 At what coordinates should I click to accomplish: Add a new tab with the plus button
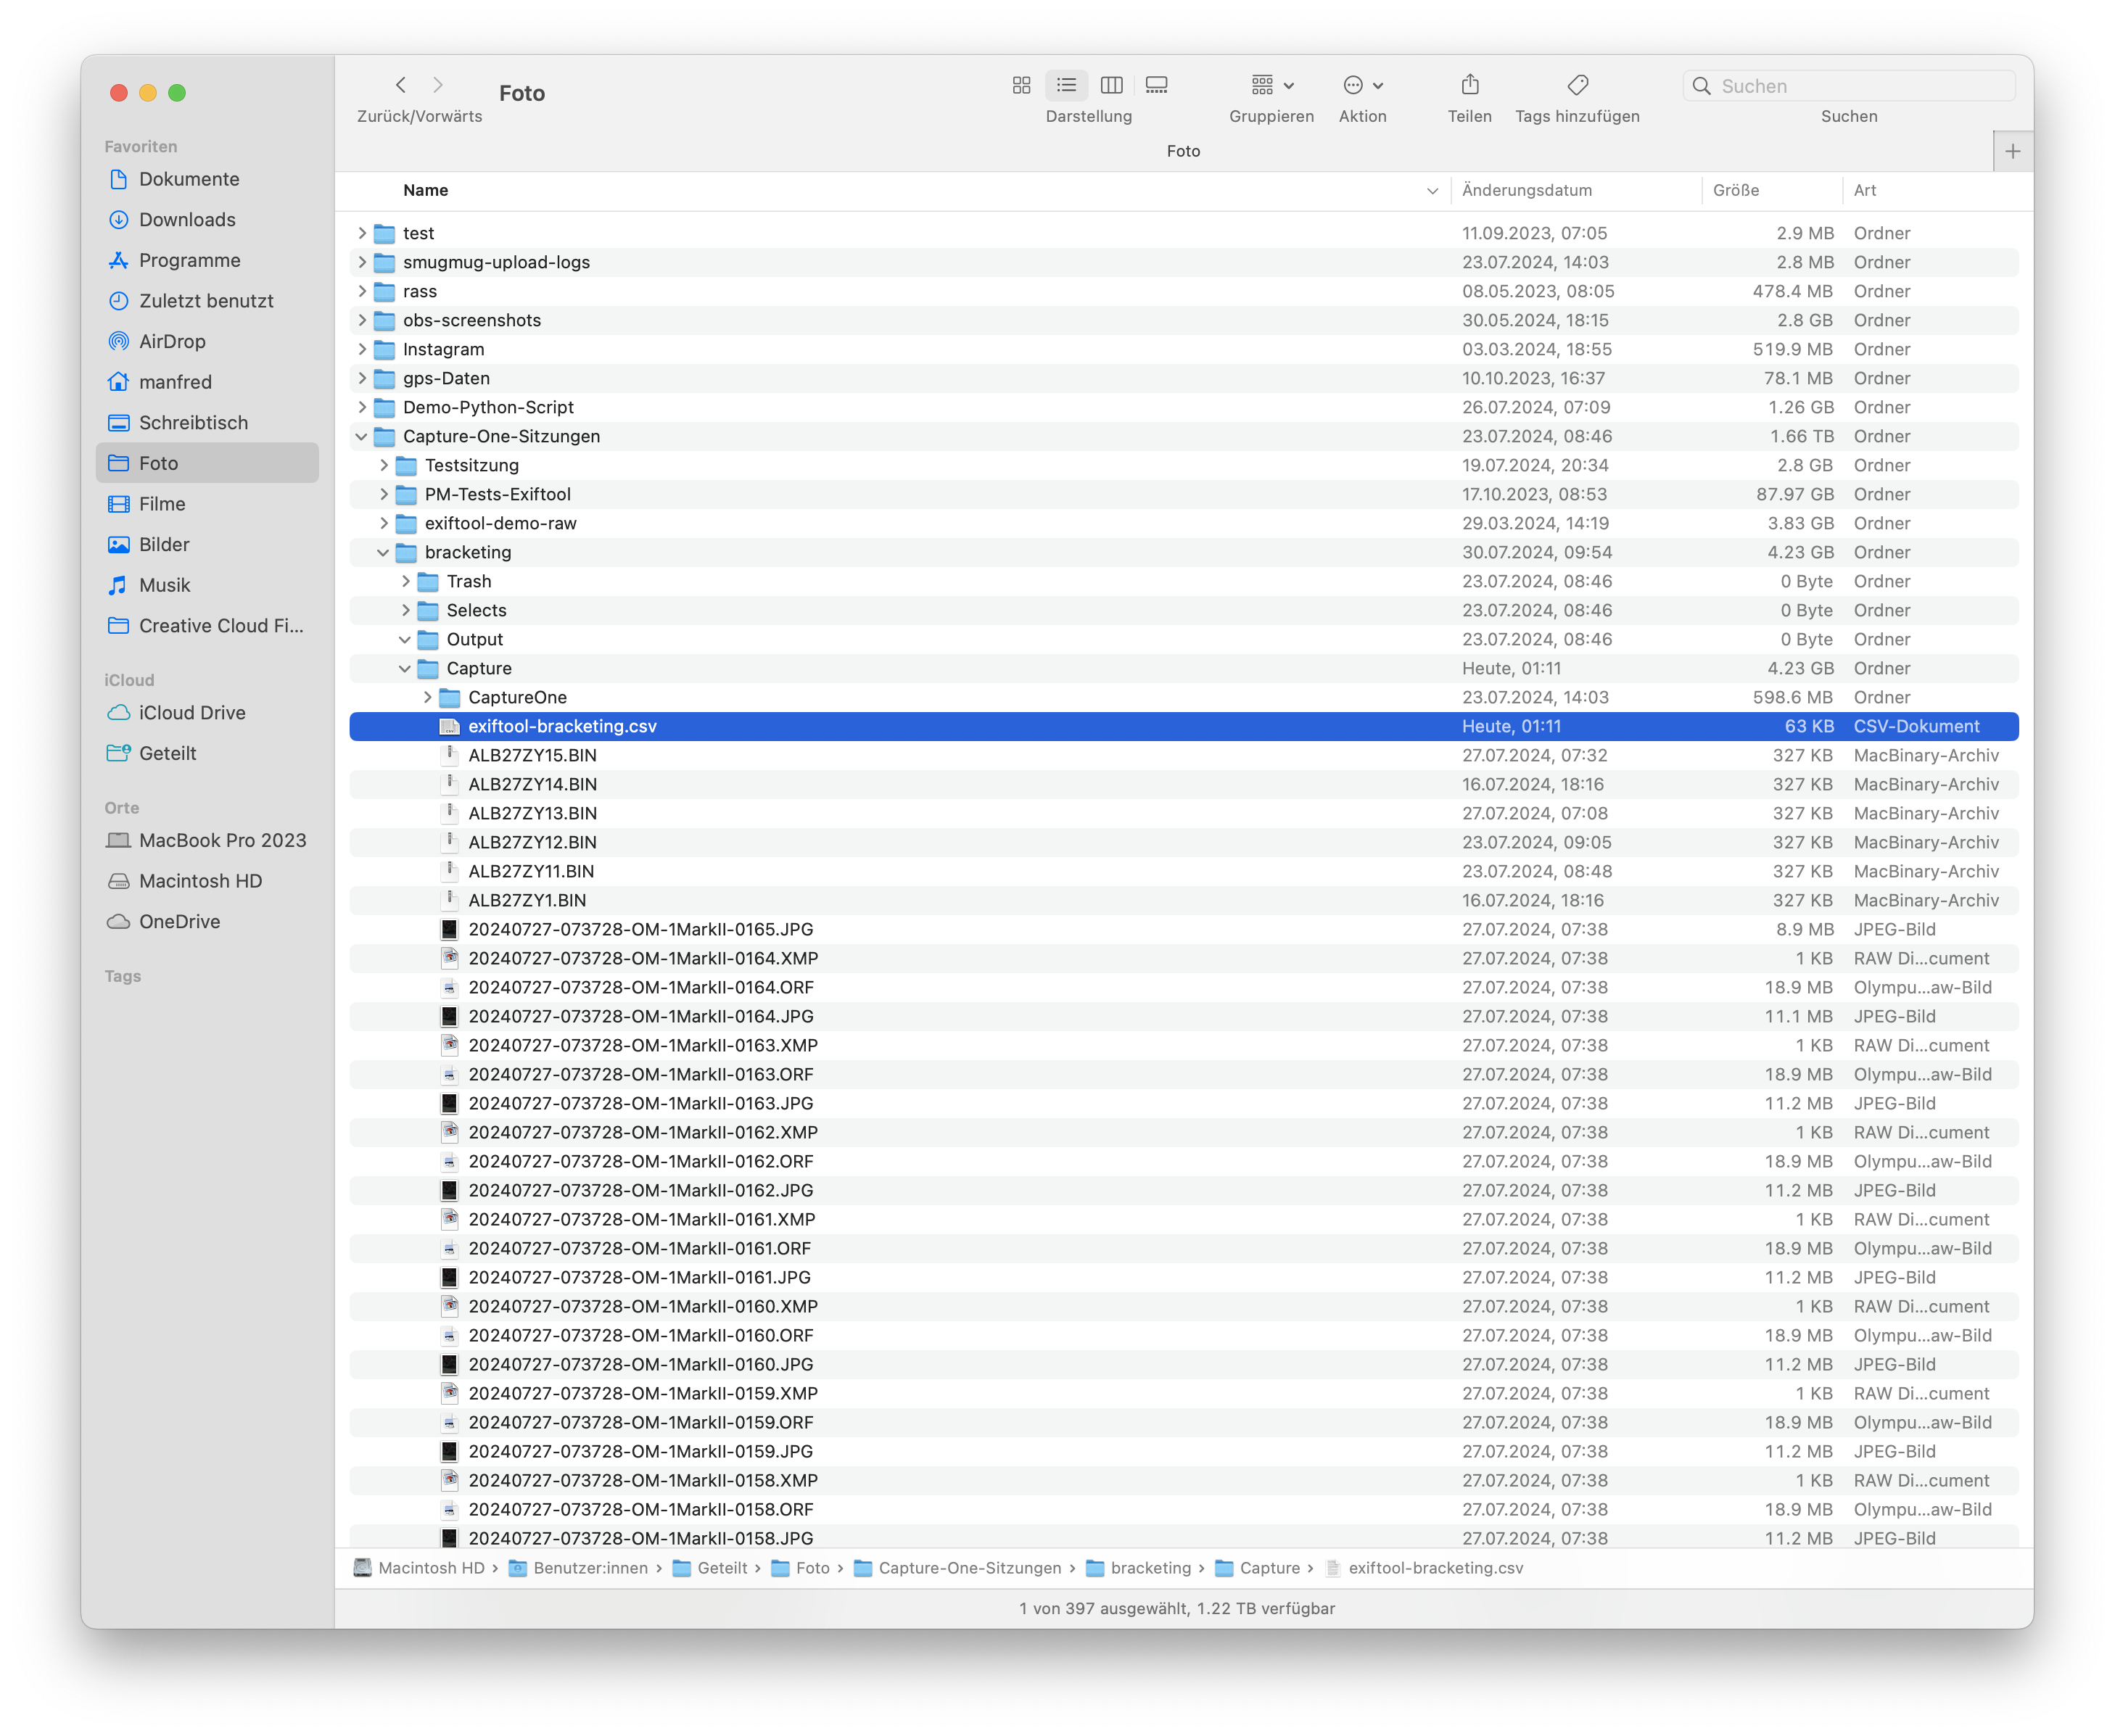tap(2012, 151)
